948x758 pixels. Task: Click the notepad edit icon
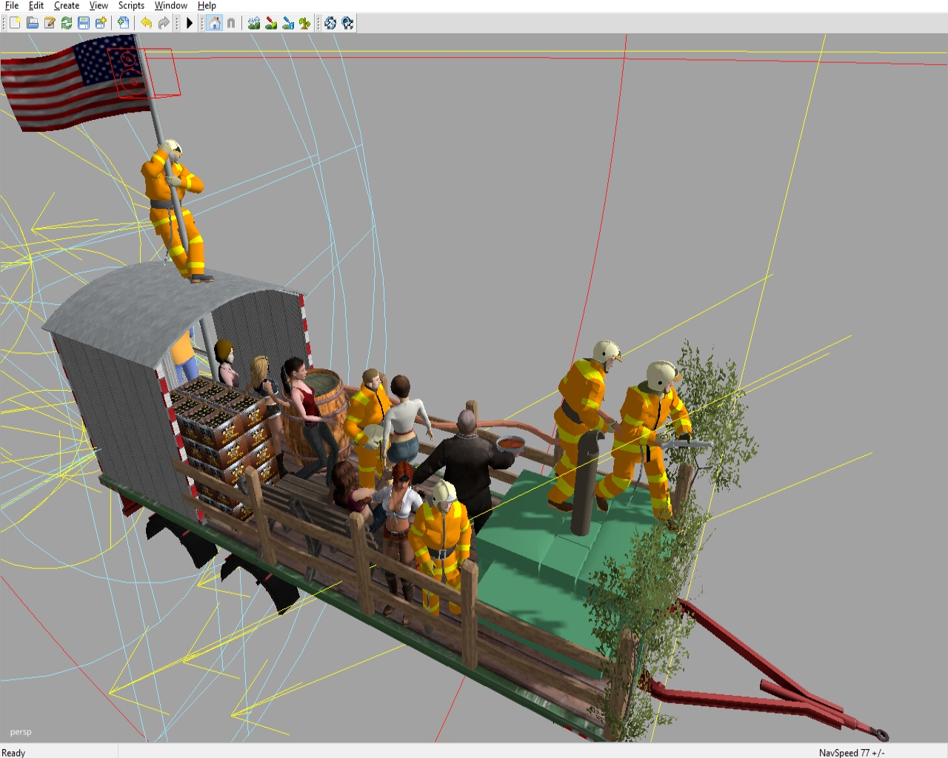coord(50,23)
